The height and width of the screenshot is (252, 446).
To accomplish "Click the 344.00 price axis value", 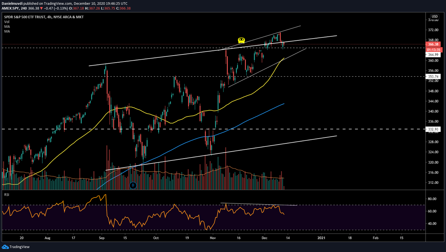I will (433, 101).
